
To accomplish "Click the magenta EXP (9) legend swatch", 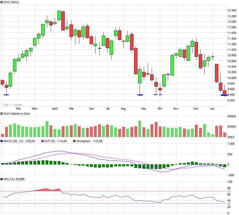I will coord(43,141).
